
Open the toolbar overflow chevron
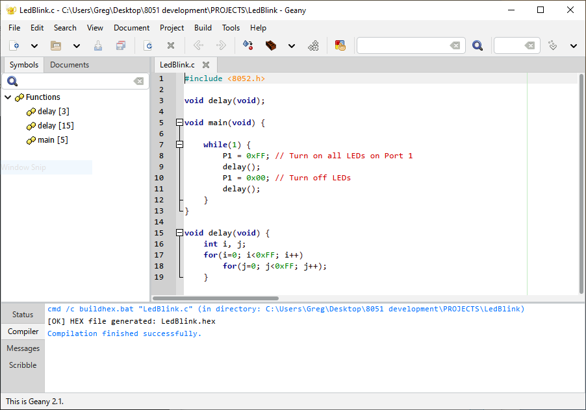point(573,46)
